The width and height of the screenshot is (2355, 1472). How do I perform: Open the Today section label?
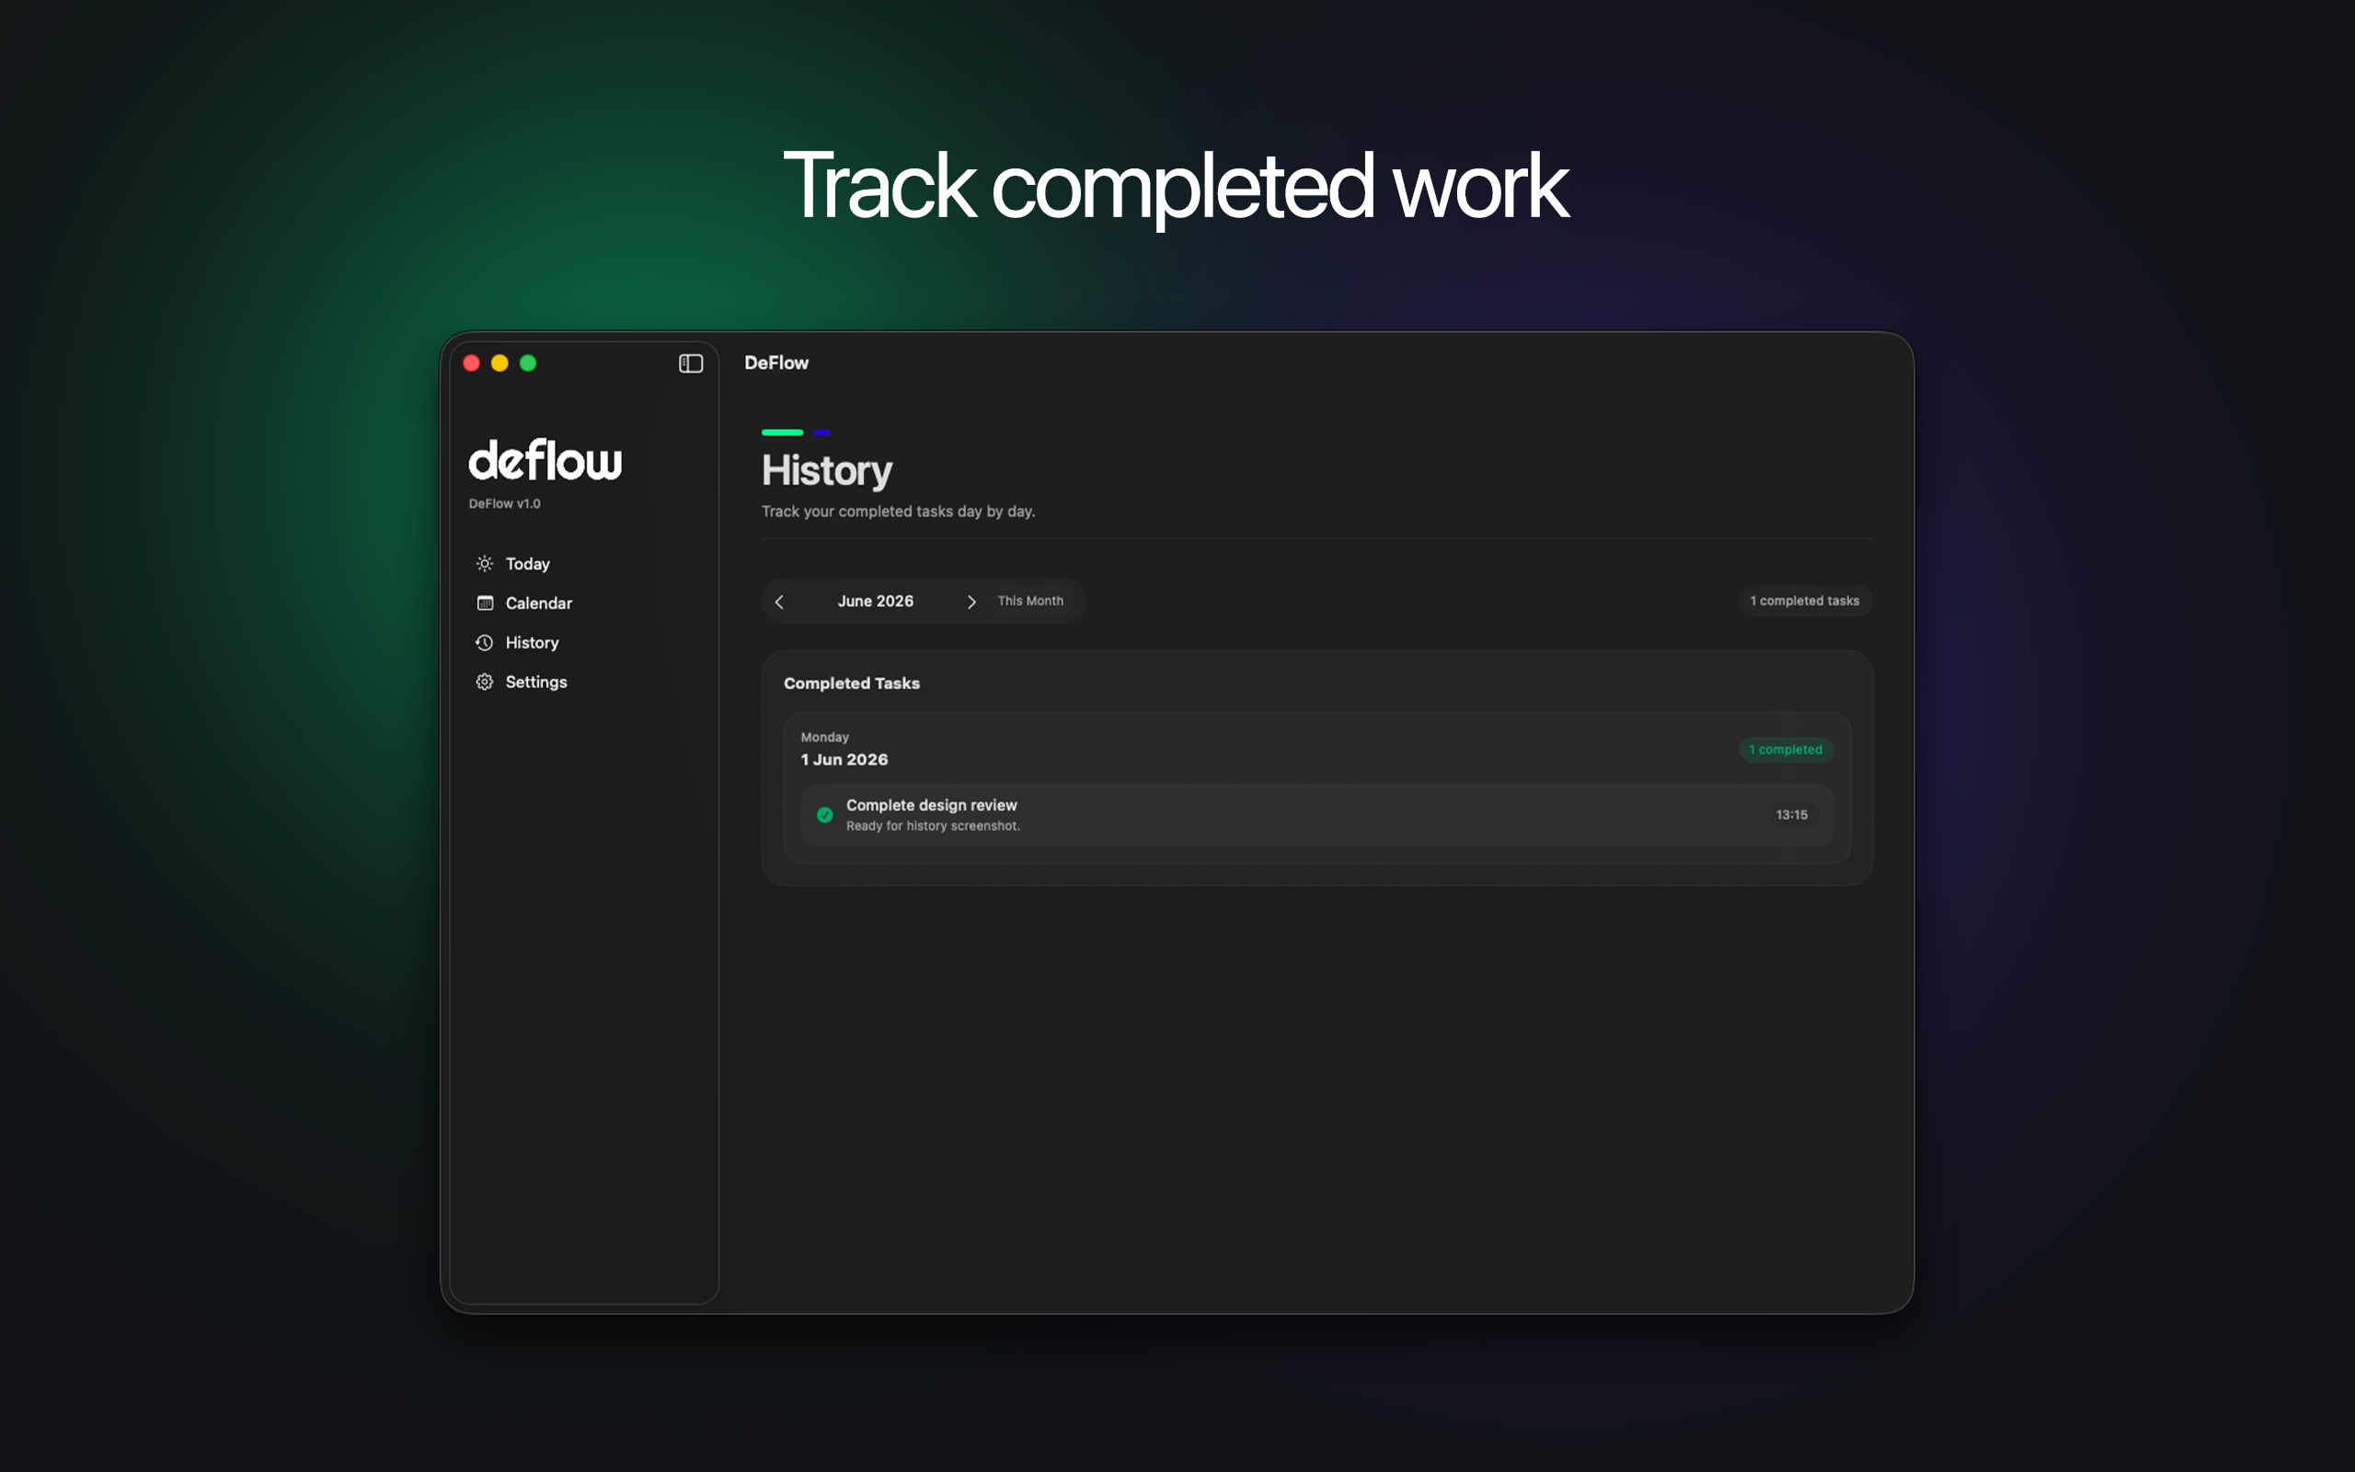click(x=527, y=564)
